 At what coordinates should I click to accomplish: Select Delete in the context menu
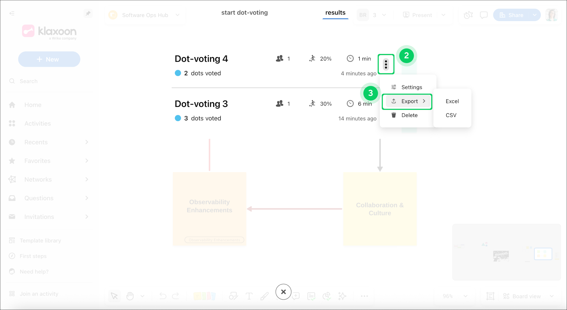click(409, 115)
